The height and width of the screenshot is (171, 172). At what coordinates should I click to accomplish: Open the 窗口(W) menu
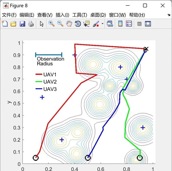pyautogui.click(x=118, y=15)
